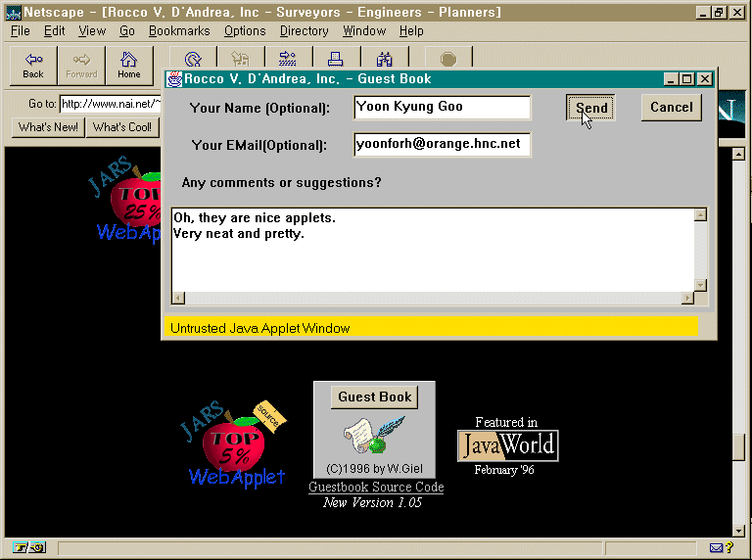Click inside the comments text area
Image resolution: width=752 pixels, height=560 pixels.
pyautogui.click(x=433, y=250)
